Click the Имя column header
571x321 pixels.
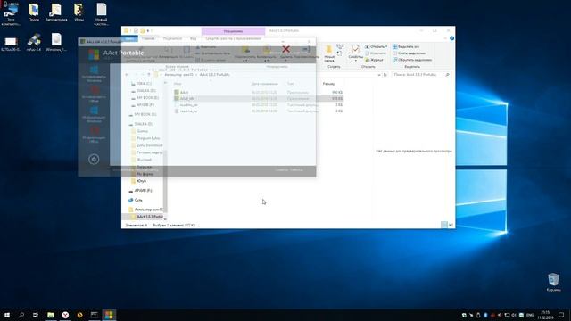pyautogui.click(x=178, y=84)
